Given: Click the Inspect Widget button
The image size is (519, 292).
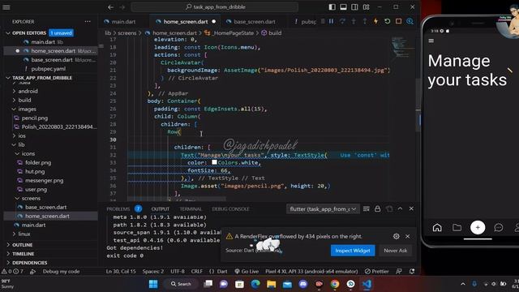Looking at the screenshot, I should click(353, 251).
